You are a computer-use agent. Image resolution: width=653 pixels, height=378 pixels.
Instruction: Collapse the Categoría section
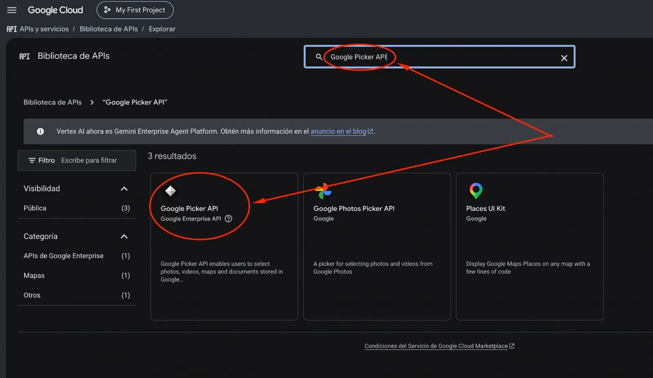coord(124,237)
